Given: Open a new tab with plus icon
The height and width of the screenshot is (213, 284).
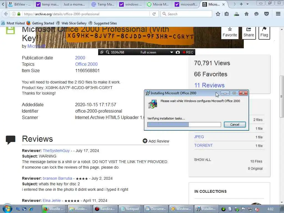Looking at the screenshot, I should coord(241,4).
